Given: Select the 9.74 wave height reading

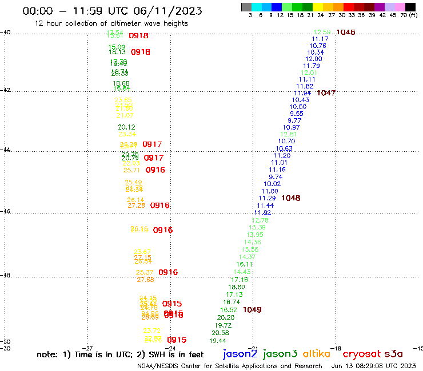Looking at the screenshot, I should click(x=276, y=177).
